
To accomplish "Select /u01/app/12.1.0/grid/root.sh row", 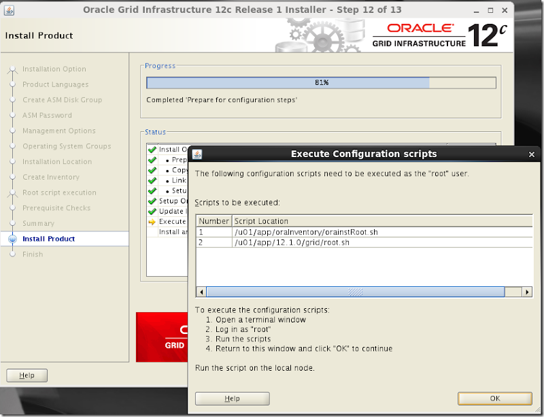I will (364, 242).
